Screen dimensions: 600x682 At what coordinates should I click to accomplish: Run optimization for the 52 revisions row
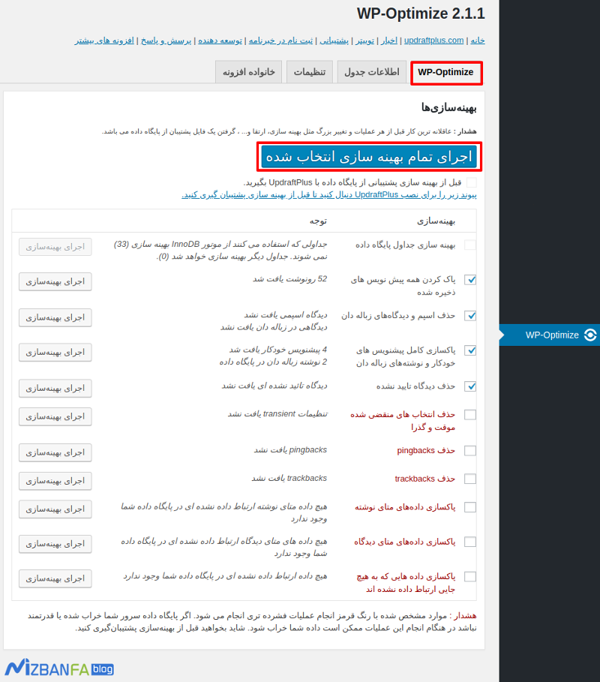[x=55, y=282]
